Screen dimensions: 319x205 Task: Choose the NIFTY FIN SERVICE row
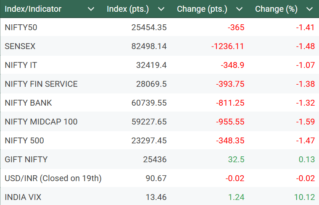click(x=41, y=84)
